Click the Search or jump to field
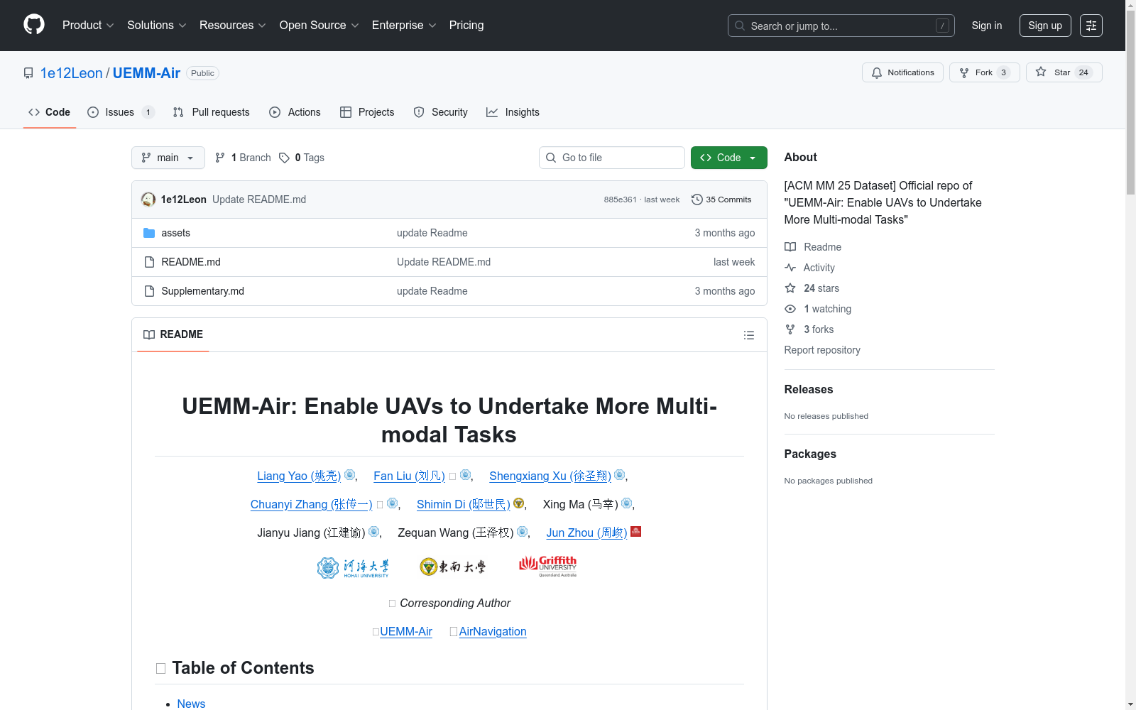The image size is (1136, 710). click(x=841, y=26)
